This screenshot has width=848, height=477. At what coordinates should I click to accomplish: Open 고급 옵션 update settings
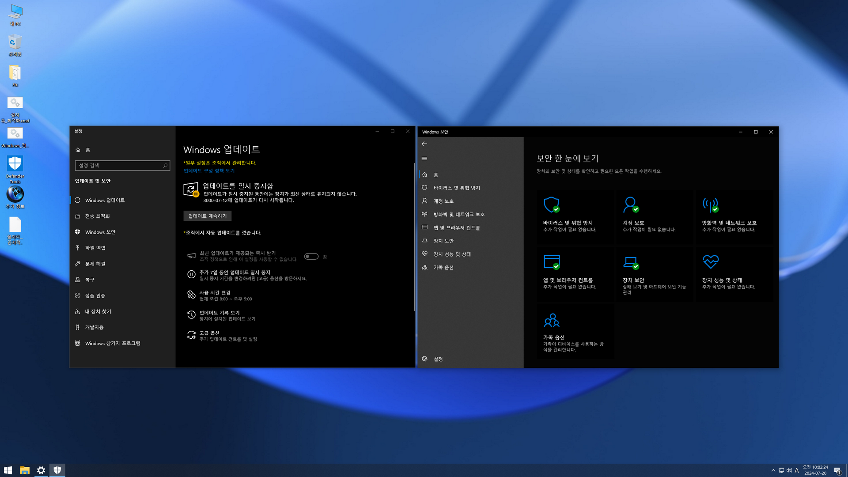[x=228, y=336]
